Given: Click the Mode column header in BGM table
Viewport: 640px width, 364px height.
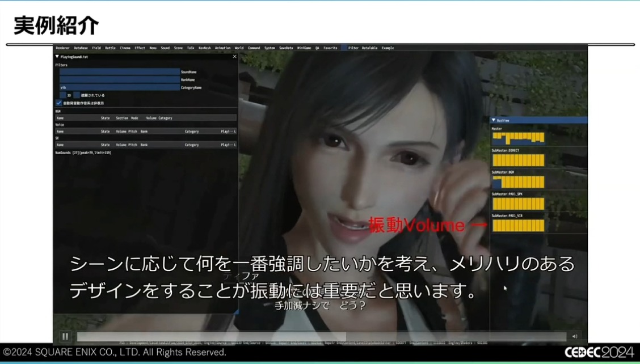Looking at the screenshot, I should pyautogui.click(x=134, y=118).
